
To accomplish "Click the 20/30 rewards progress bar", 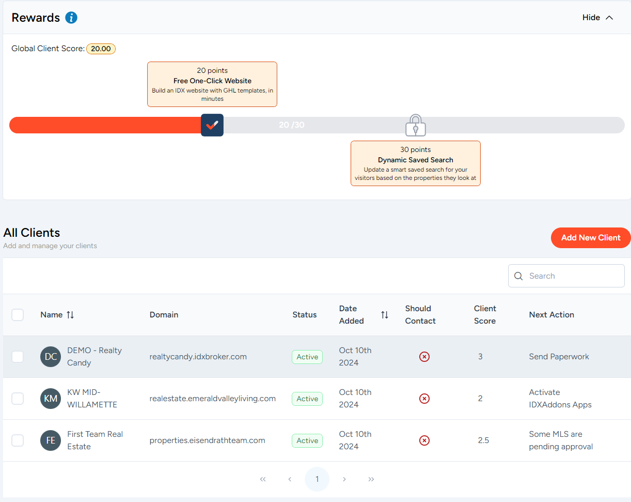I will point(292,125).
